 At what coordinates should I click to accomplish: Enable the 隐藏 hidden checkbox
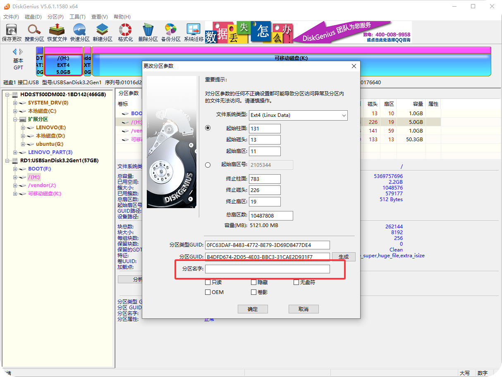coord(254,282)
